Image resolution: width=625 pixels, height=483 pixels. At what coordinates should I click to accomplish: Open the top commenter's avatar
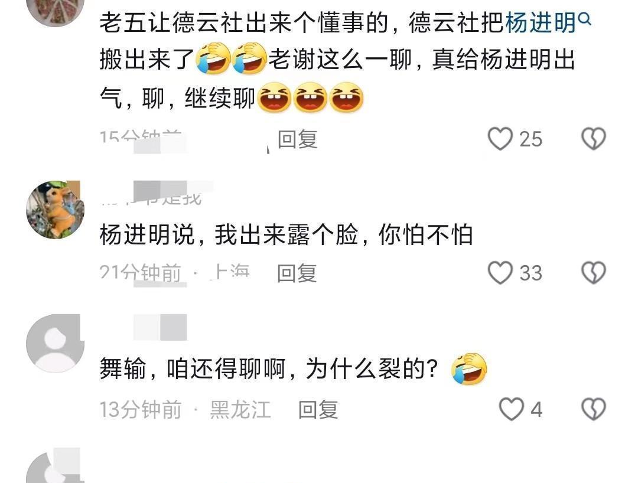pyautogui.click(x=55, y=10)
